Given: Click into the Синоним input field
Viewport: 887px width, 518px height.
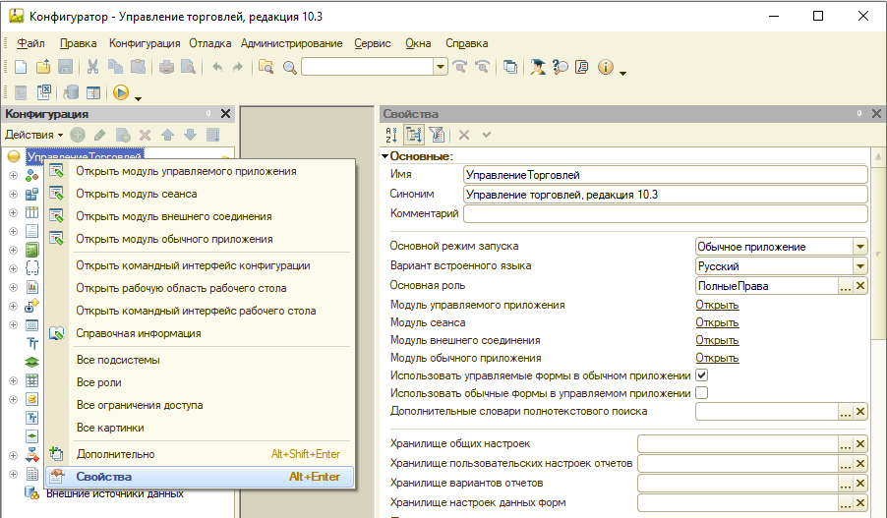Looking at the screenshot, I should pos(665,195).
